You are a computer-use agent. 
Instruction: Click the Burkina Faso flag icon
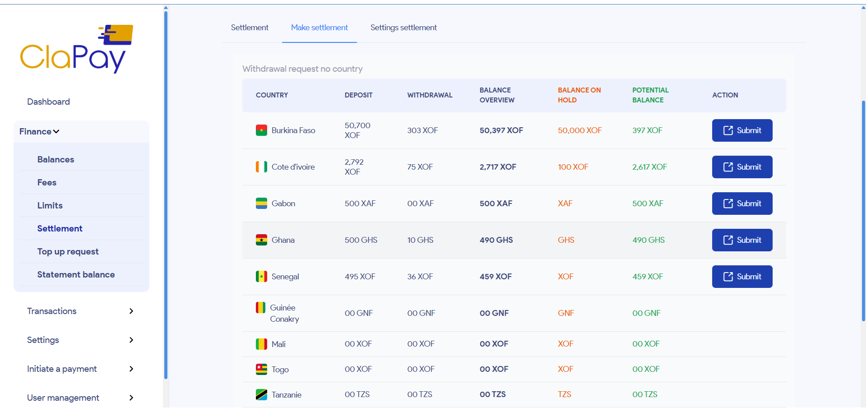(261, 130)
